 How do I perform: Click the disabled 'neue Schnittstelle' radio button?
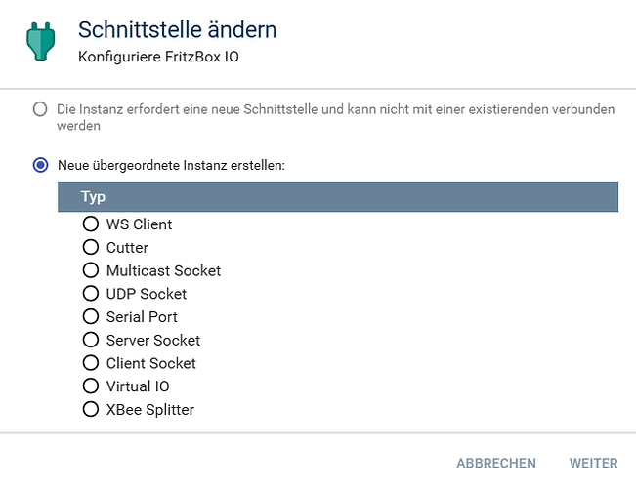pyautogui.click(x=40, y=109)
